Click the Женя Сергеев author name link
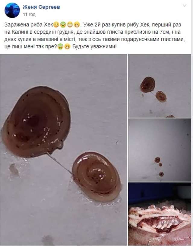The image size is (193, 246). coord(41,7)
